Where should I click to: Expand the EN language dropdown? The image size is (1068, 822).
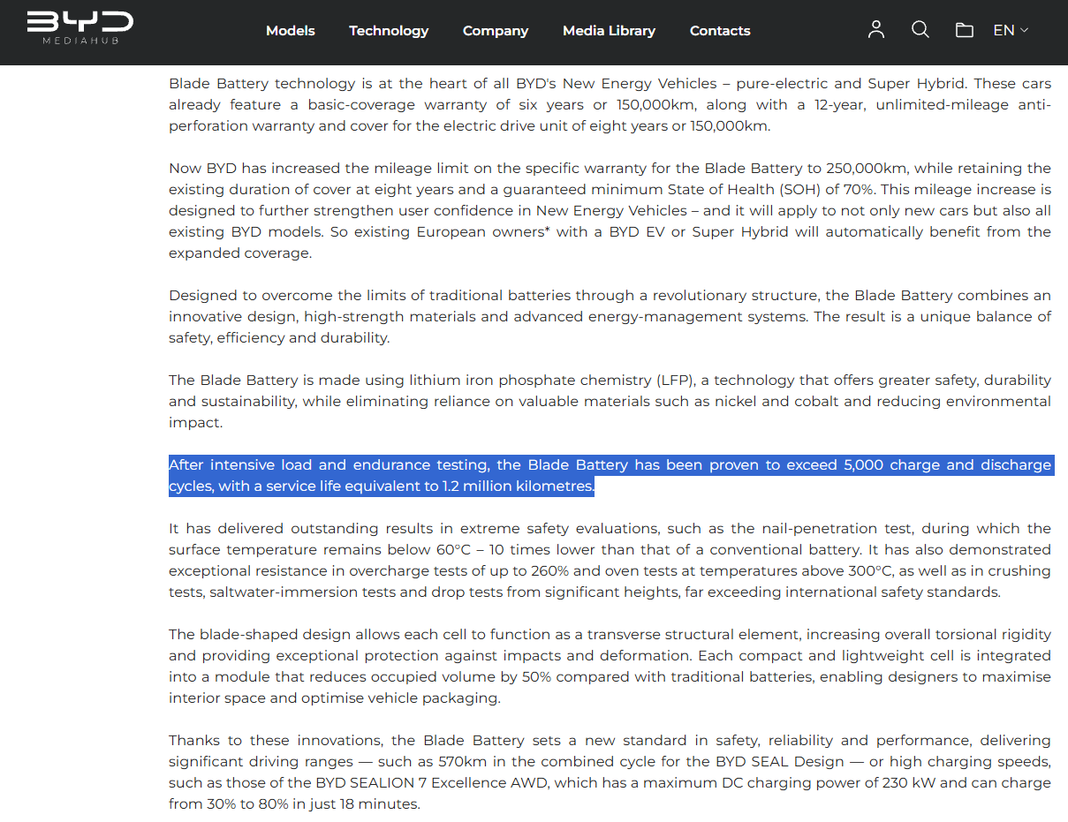click(x=1011, y=30)
